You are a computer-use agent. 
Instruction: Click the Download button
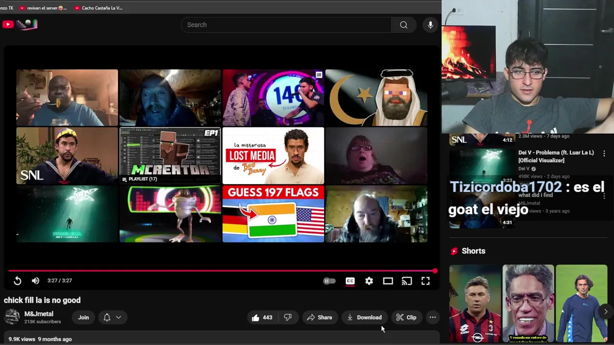(x=365, y=317)
